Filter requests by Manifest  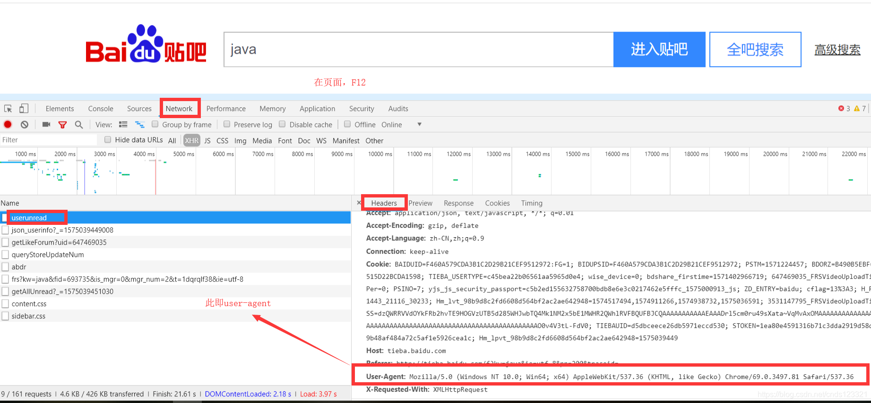pos(346,141)
